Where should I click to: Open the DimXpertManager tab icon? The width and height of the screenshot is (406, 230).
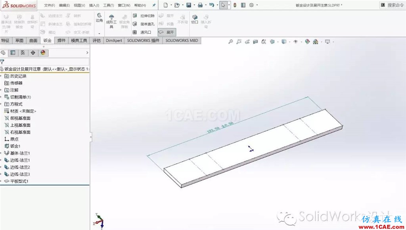[x=33, y=53]
